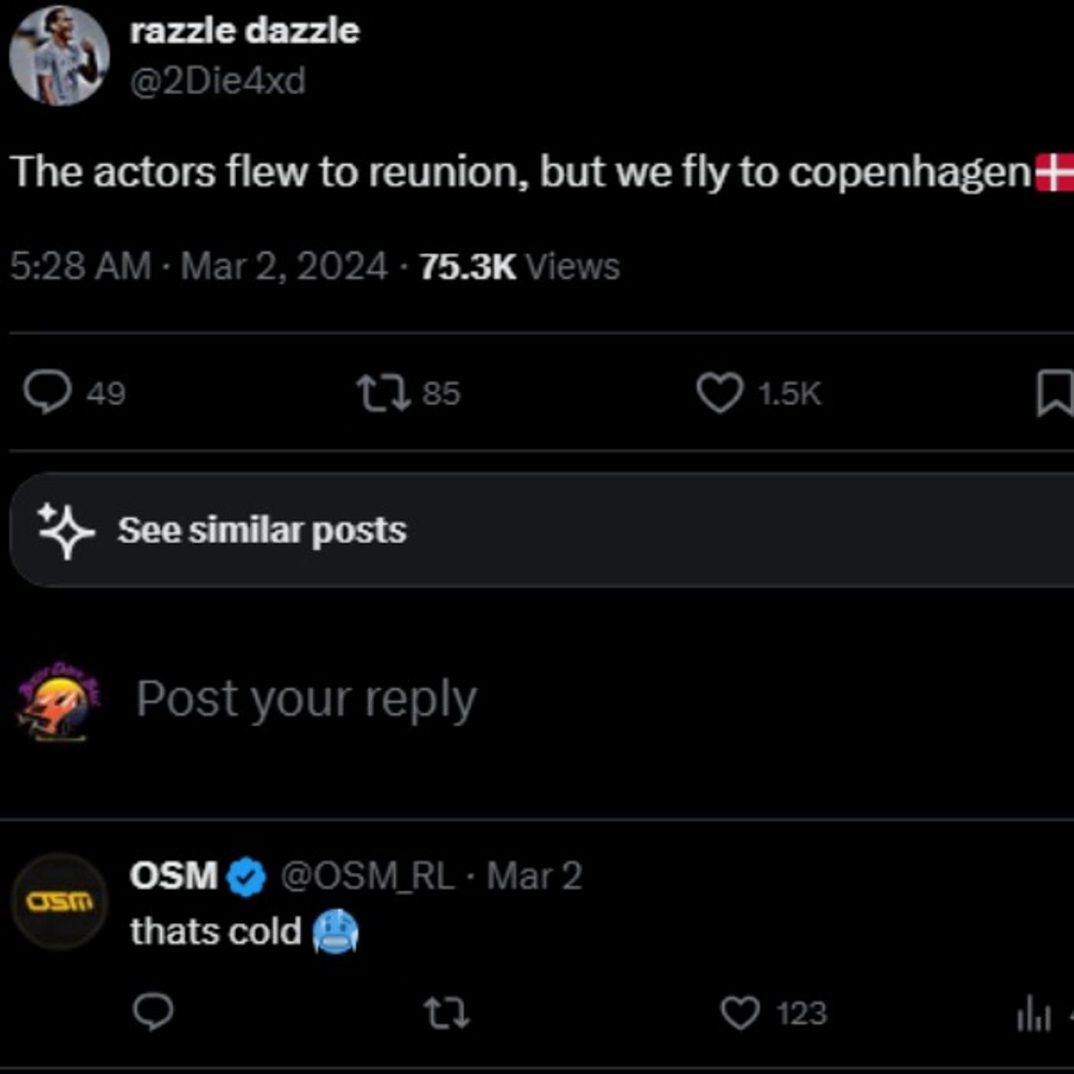Open razzle dazzle's profile picture
This screenshot has height=1074, width=1074.
click(59, 55)
